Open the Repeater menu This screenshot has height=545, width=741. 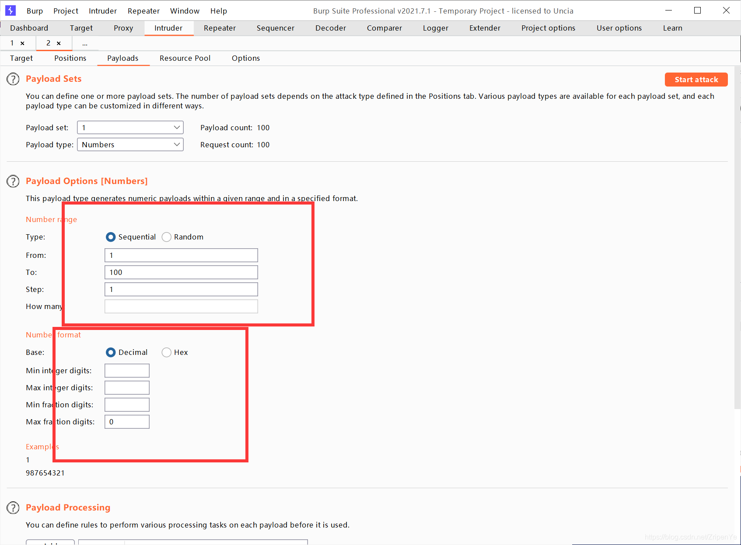click(143, 11)
